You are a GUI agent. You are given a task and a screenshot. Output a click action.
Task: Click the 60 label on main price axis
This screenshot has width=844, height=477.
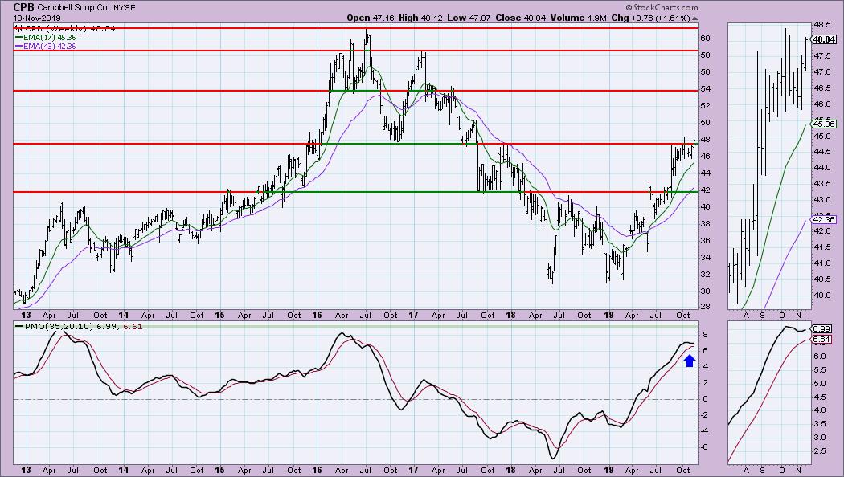coord(706,39)
